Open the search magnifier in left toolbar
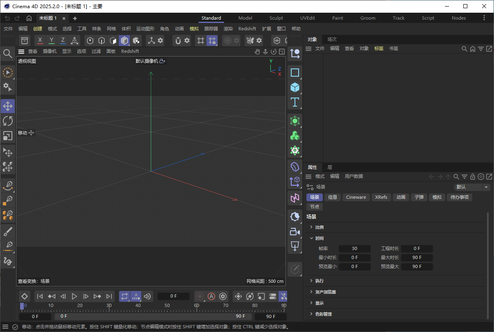Screen dimensions: 494x332 click(7, 53)
